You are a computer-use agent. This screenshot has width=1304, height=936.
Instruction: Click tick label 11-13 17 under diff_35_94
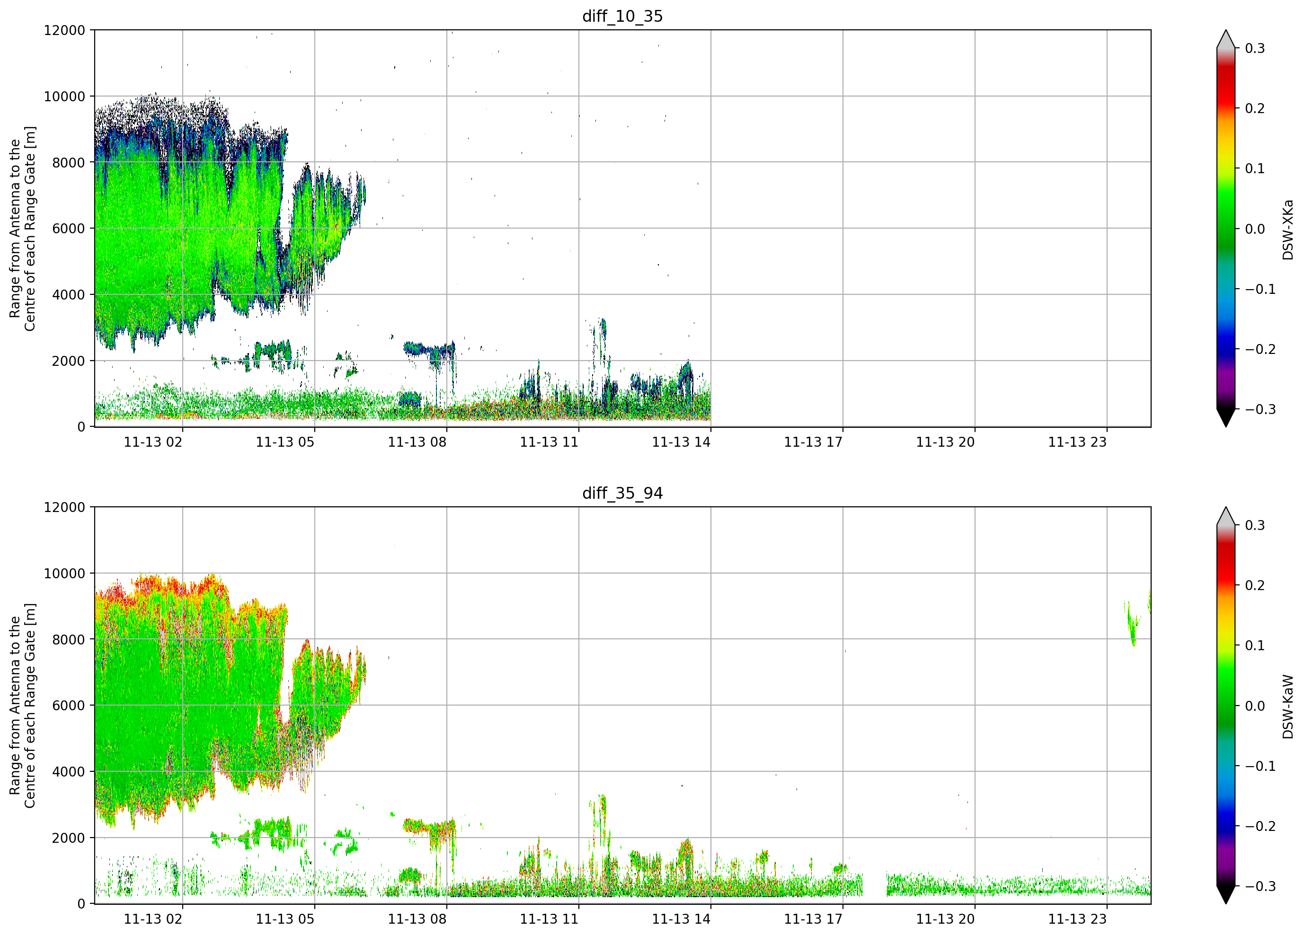(814, 919)
